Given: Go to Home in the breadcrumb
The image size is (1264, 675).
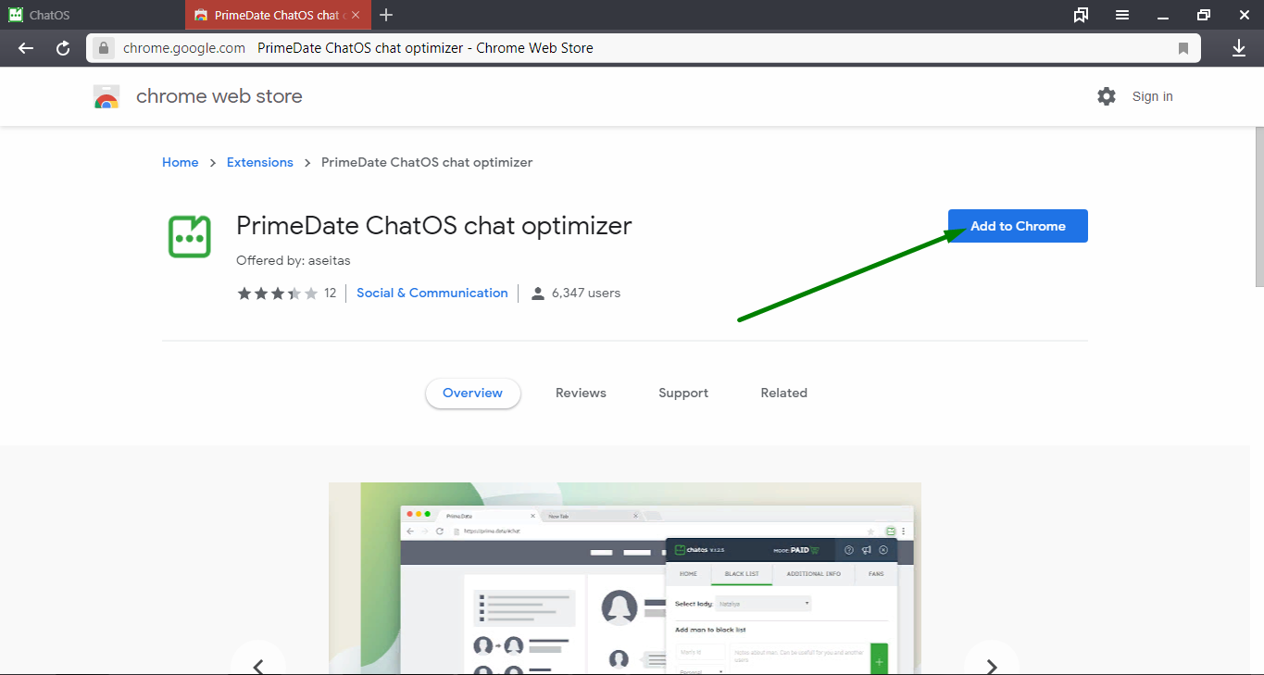Looking at the screenshot, I should tap(180, 162).
